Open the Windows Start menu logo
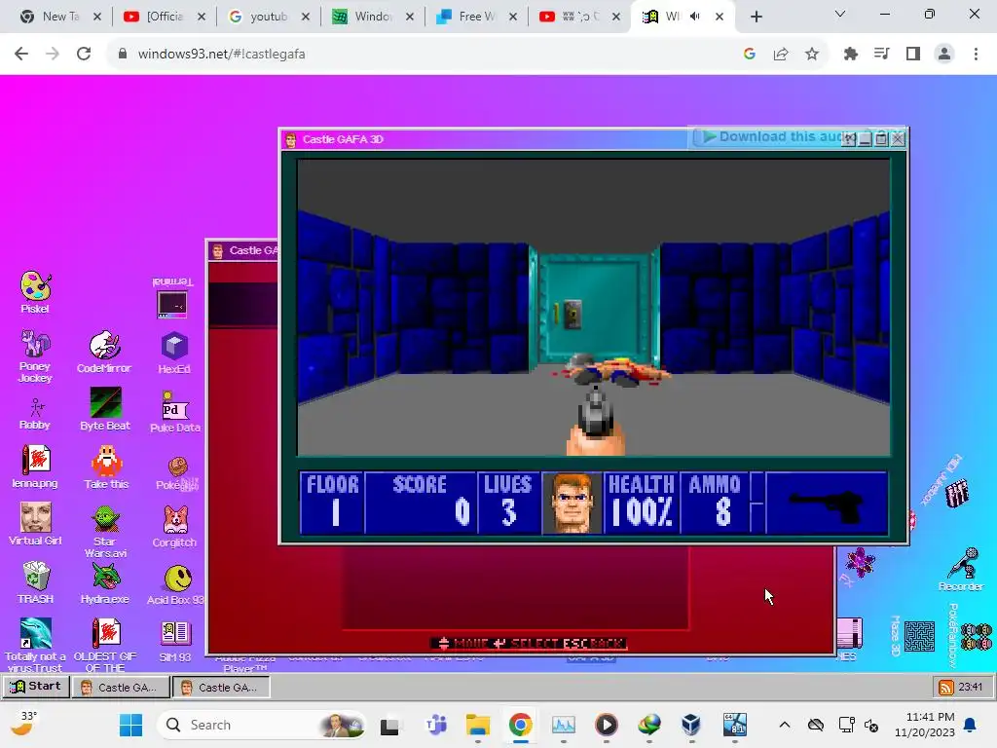 click(x=131, y=725)
